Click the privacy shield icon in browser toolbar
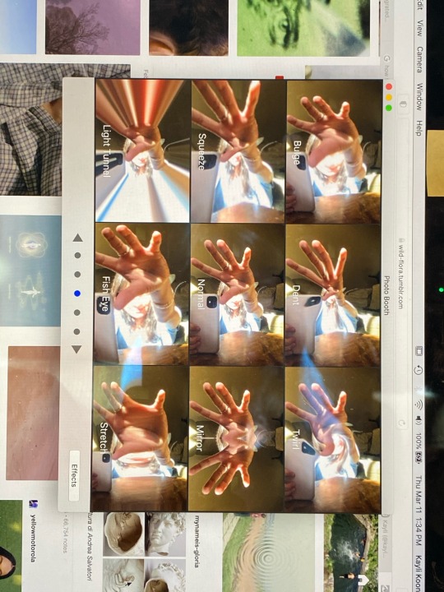This screenshot has height=592, width=444. pos(402,104)
